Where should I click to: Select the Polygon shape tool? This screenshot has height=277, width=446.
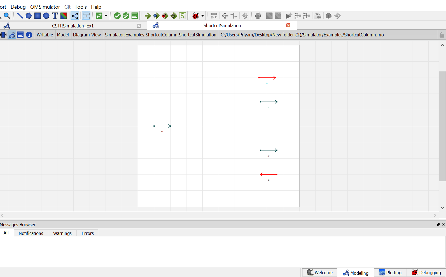29,16
